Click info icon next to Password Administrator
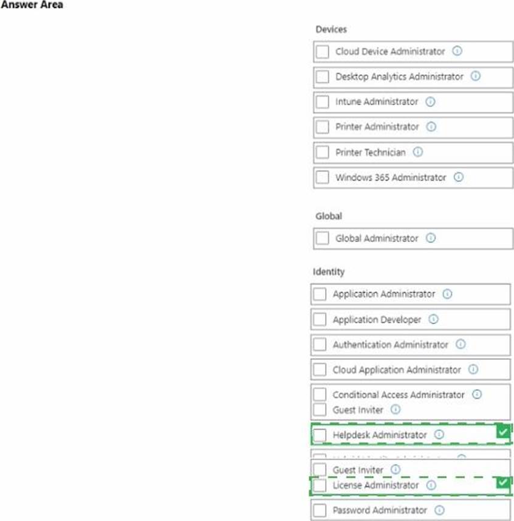This screenshot has width=514, height=521. (x=439, y=510)
